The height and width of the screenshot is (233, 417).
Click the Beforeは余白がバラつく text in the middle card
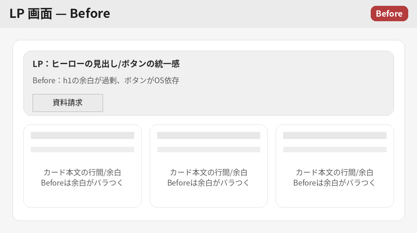208,183
